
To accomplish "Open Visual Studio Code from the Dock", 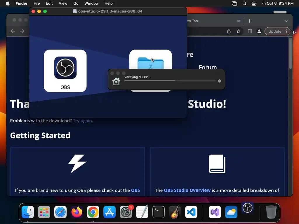I will coord(191,212).
